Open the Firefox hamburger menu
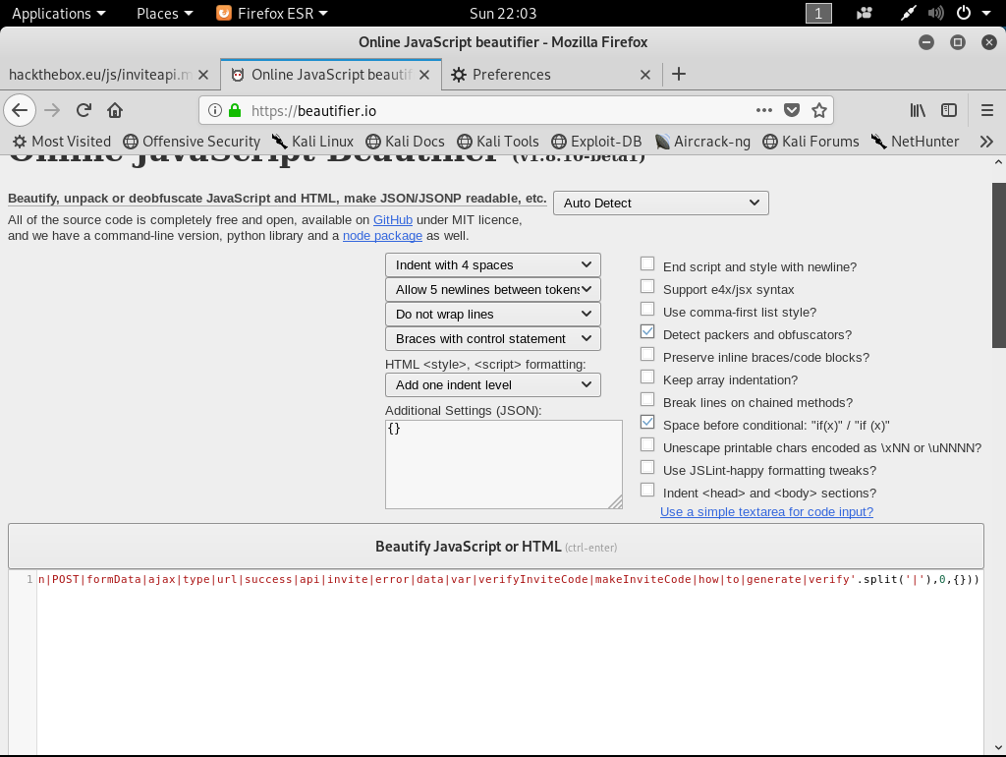This screenshot has height=757, width=1006. (987, 110)
